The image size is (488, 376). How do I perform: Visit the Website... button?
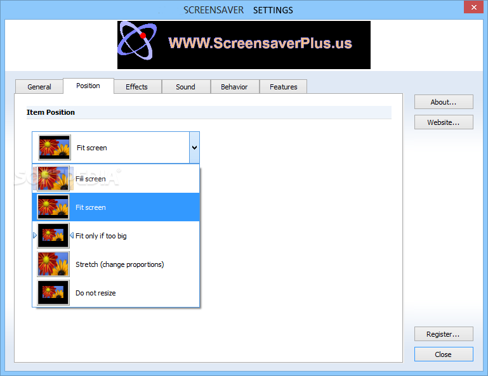pos(444,122)
